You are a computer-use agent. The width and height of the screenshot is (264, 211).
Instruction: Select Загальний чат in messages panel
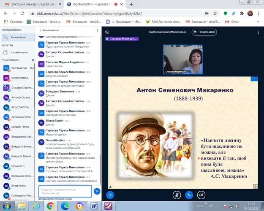[18, 38]
